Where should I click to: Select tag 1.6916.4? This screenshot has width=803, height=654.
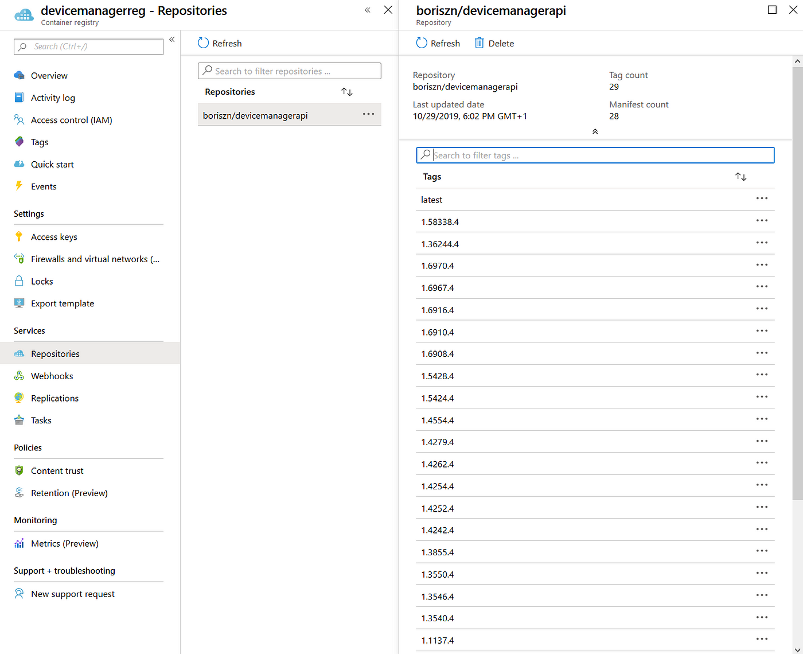595,310
